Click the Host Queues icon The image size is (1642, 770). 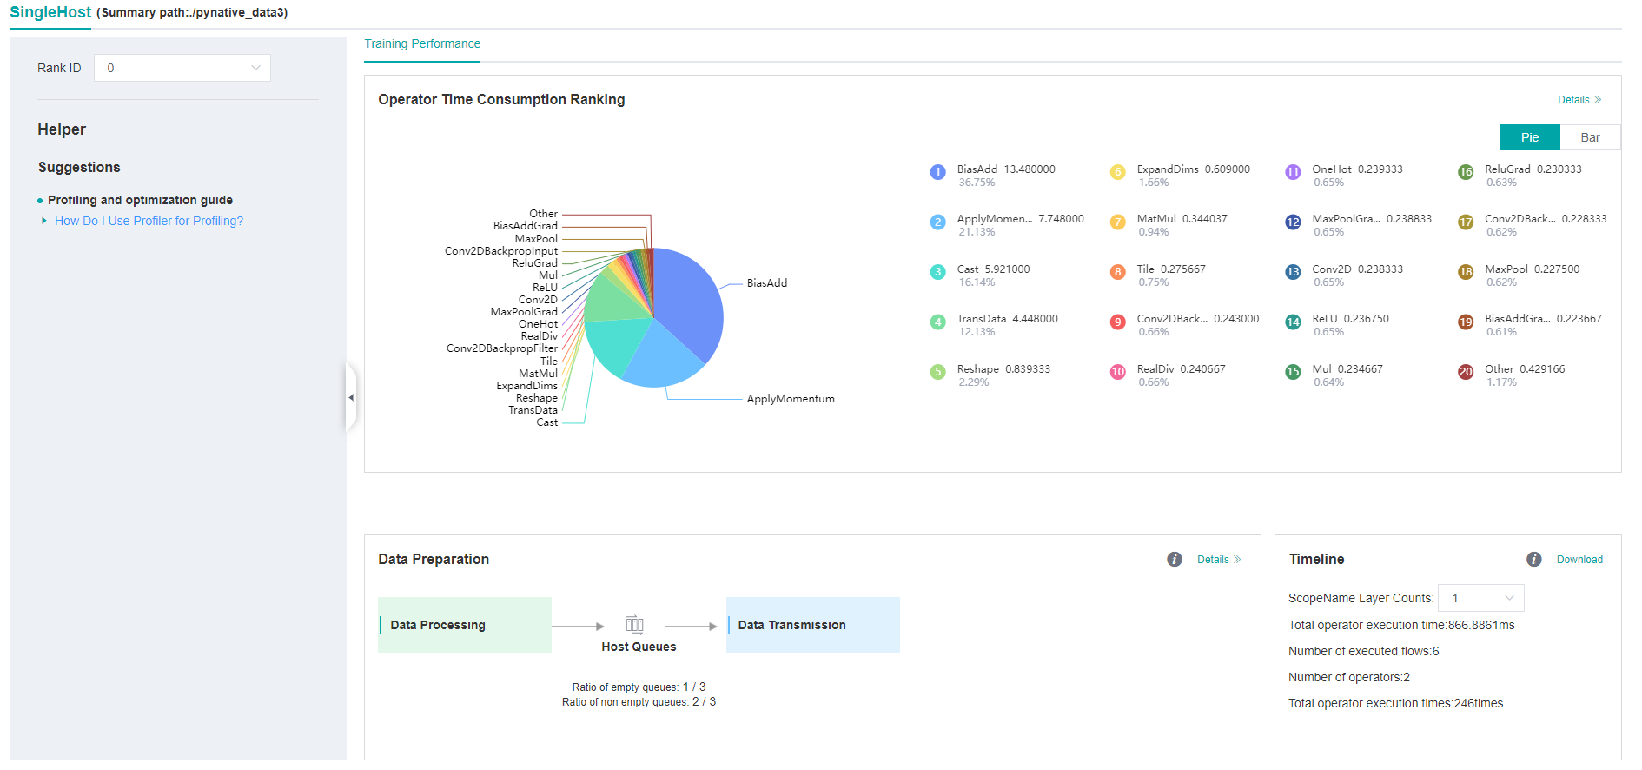tap(635, 625)
